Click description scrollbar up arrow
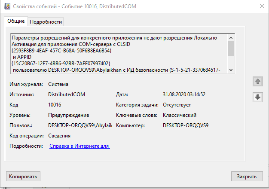Screen dimensions: 269x189 231,38
